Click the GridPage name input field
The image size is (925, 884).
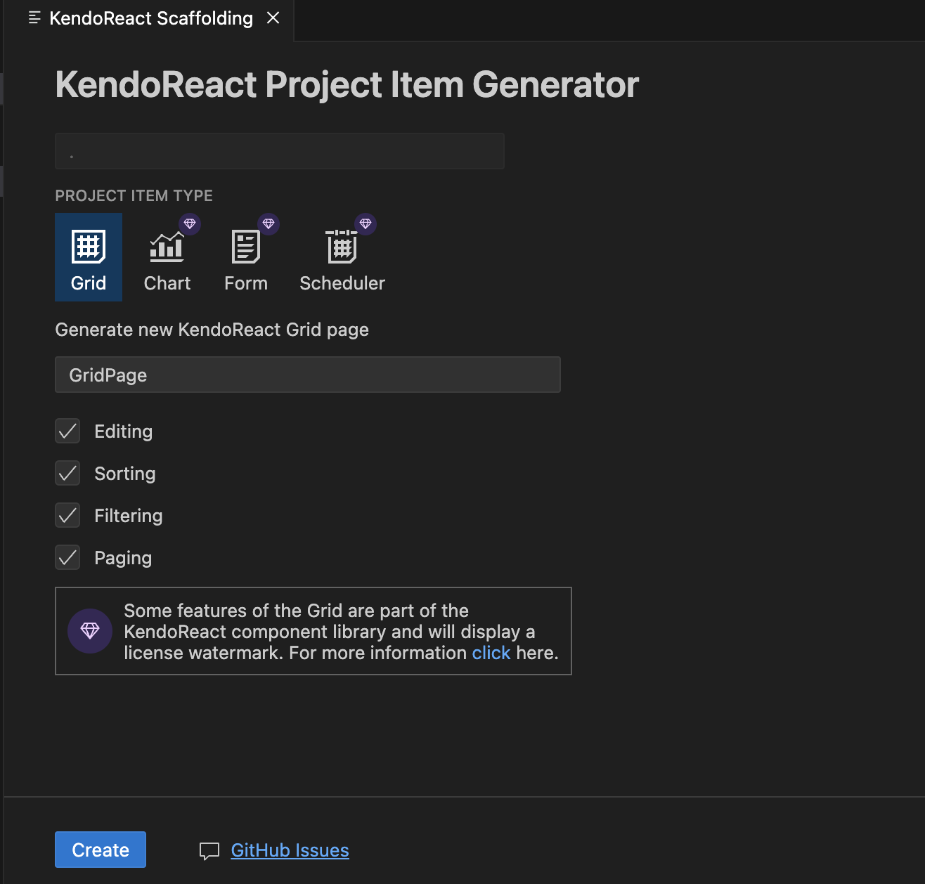(x=307, y=375)
